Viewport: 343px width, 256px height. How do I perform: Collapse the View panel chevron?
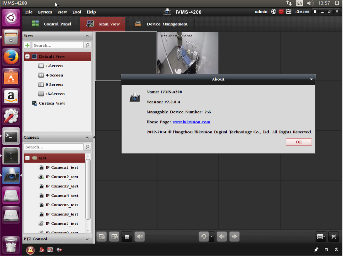87,36
